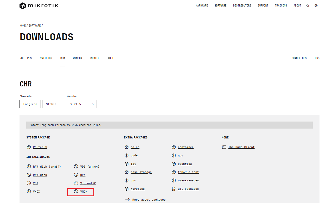This screenshot has height=203, width=326.
Task: Click arrow icon before More about packages
Action: (127, 199)
